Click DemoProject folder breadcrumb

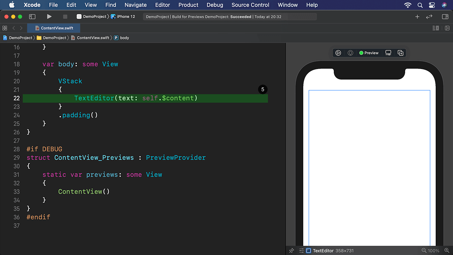click(52, 38)
